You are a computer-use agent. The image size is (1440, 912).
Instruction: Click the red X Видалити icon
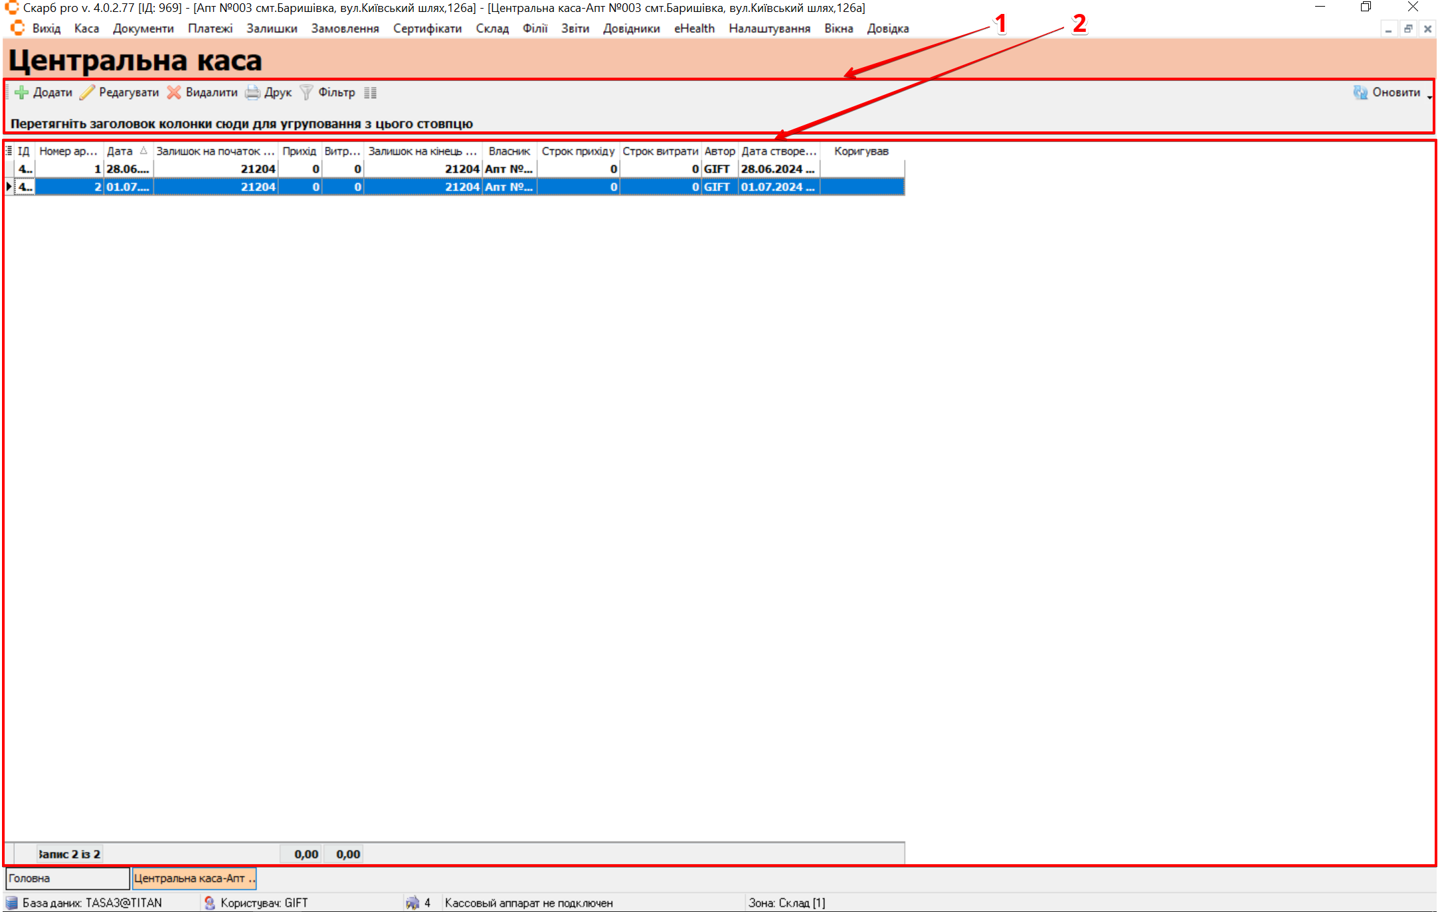coord(174,92)
